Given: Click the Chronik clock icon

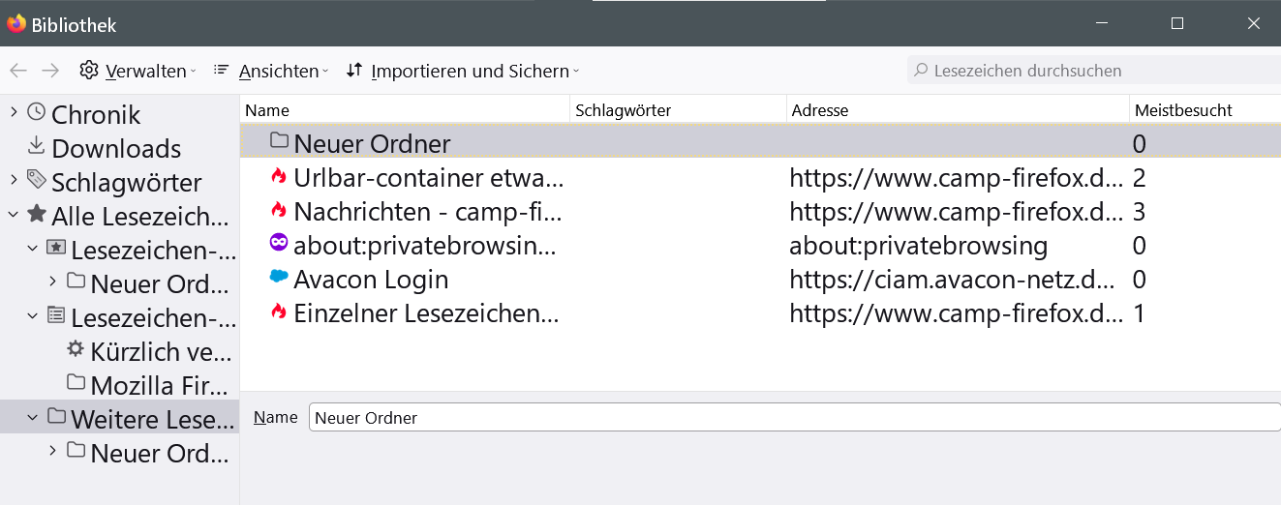Looking at the screenshot, I should (37, 112).
